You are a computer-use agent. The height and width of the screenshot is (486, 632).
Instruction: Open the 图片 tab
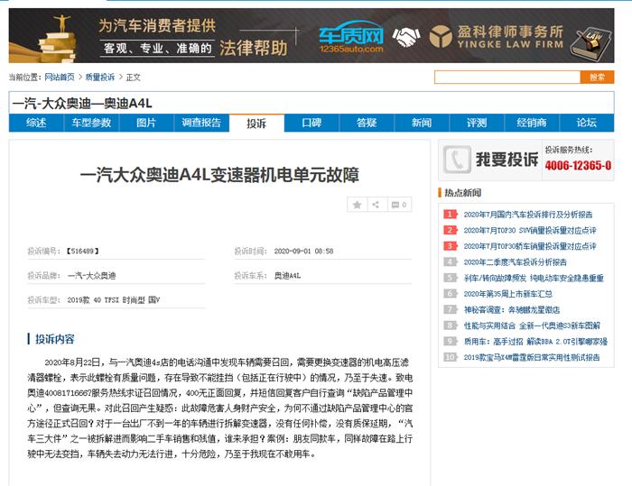(x=146, y=123)
